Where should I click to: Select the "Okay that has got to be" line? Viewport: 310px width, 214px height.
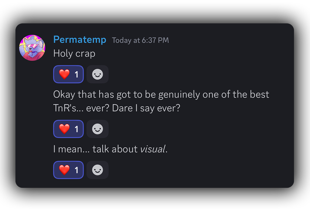161,95
